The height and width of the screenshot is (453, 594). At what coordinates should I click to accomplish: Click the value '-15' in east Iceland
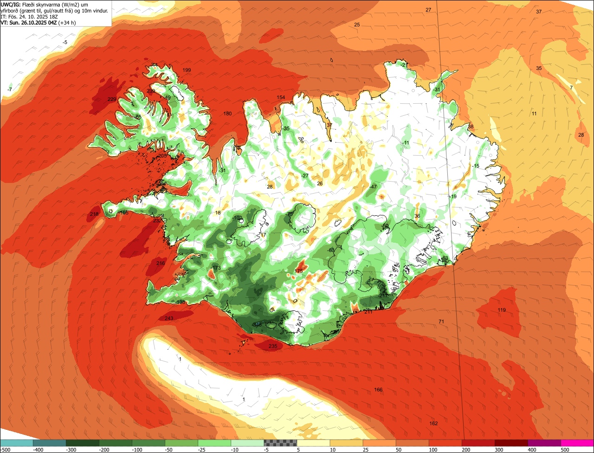[475, 166]
